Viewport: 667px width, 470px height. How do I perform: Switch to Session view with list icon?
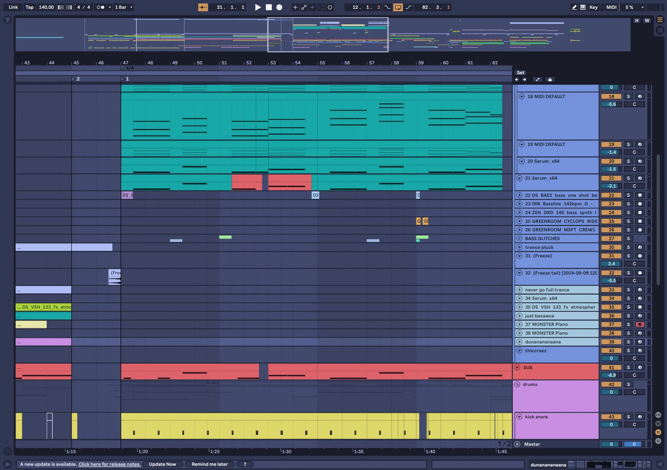pos(660,20)
